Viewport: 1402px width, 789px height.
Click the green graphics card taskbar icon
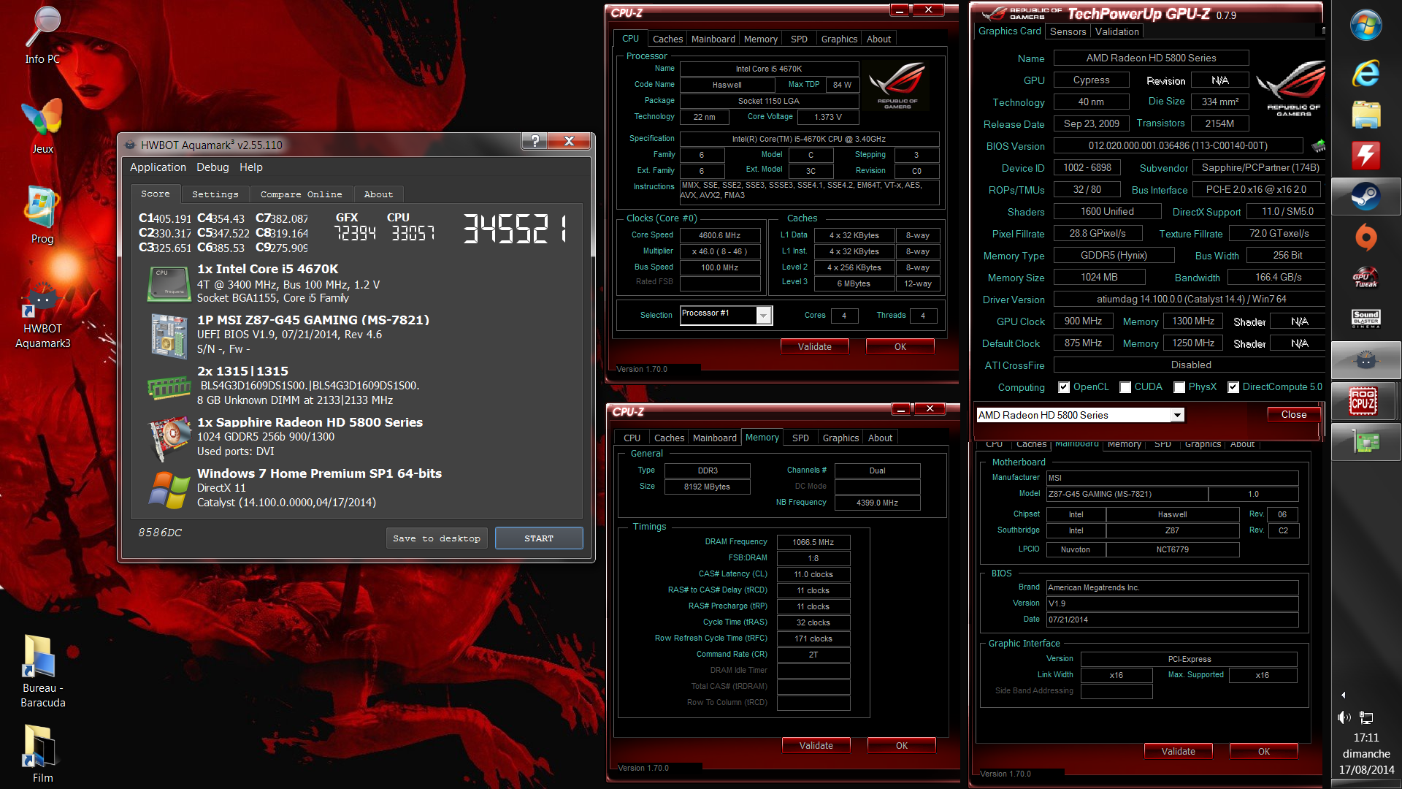tap(1365, 442)
